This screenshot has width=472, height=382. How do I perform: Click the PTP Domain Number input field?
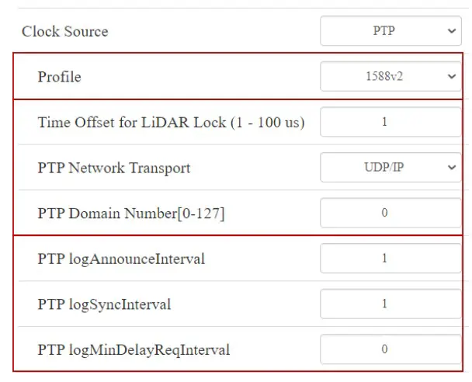(390, 213)
